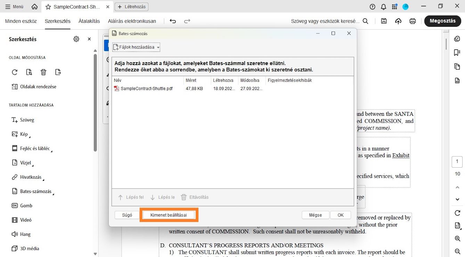
Task: Switch to the Minden eszköz tab
Action: [x=21, y=21]
